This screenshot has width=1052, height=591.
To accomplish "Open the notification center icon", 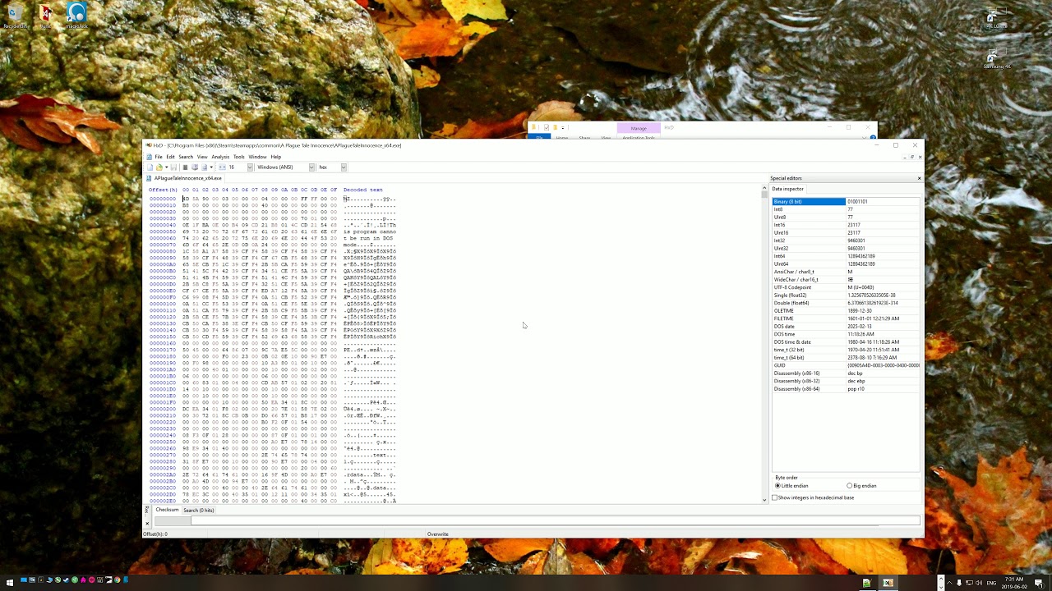I will tap(1039, 583).
